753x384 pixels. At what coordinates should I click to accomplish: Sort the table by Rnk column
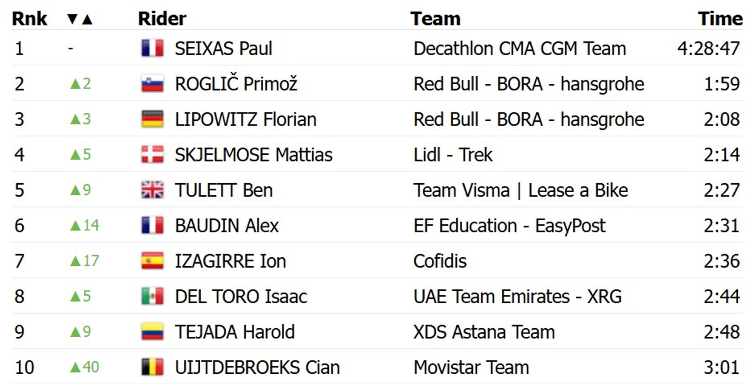tap(29, 19)
